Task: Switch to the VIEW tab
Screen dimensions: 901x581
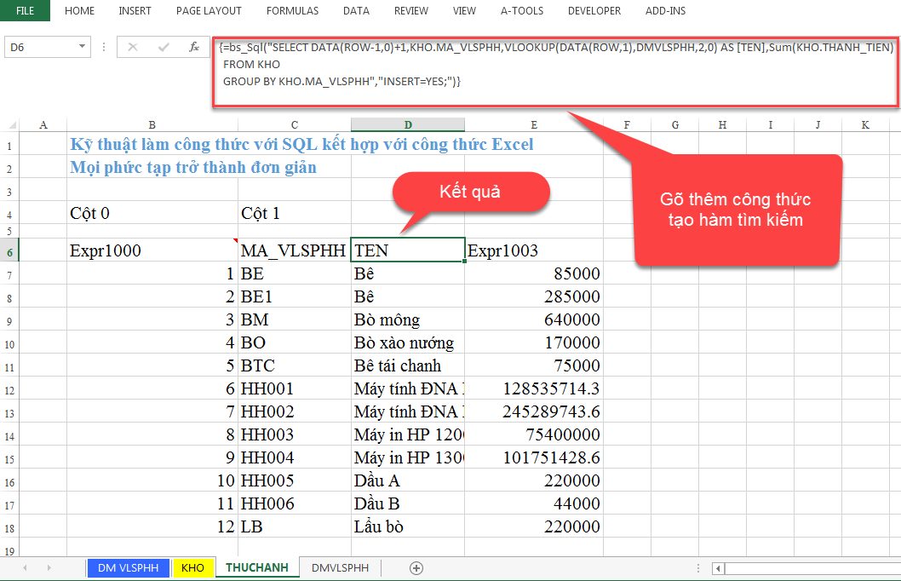Action: pyautogui.click(x=464, y=10)
